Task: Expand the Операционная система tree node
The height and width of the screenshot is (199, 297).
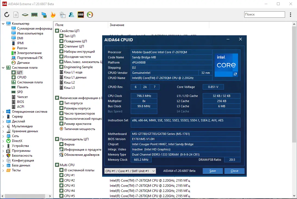Action: (3, 112)
